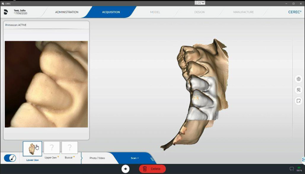
Task: Click the CEREC app icon in title bar
Action: pyautogui.click(x=3, y=4)
